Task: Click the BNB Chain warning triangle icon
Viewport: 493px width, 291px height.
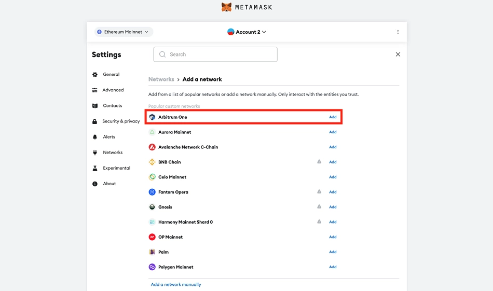Action: tap(319, 161)
